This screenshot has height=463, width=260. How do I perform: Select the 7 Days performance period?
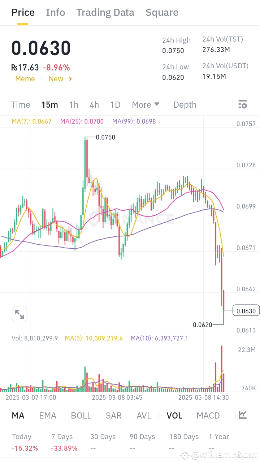point(62,437)
